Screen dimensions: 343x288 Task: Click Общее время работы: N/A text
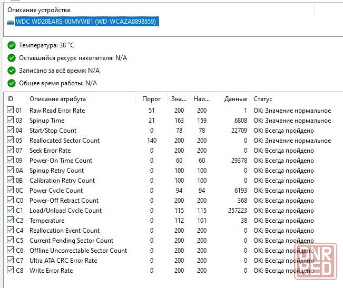[x=58, y=83]
